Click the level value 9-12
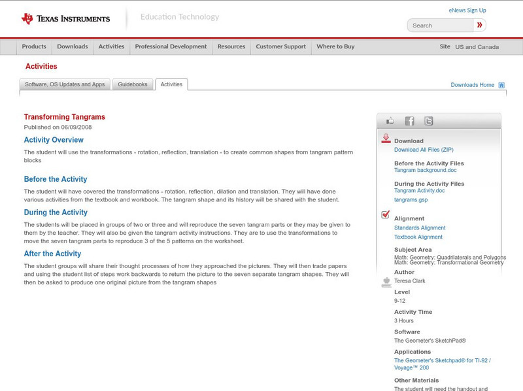This screenshot has width=523, height=391. coord(399,301)
